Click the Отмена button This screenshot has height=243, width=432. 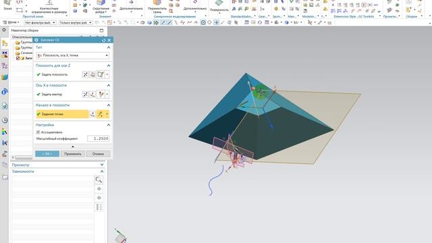pos(98,154)
